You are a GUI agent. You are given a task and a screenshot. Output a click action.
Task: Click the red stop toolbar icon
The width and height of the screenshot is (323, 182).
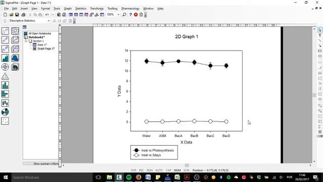[x=136, y=15]
